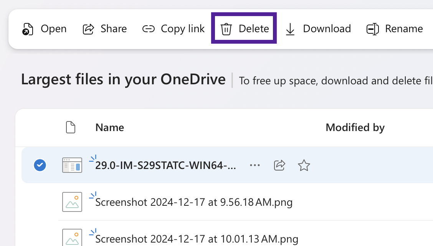Open more options for 29.0-IM-S29STATC-WIN64 file
This screenshot has width=433, height=246.
(x=255, y=165)
